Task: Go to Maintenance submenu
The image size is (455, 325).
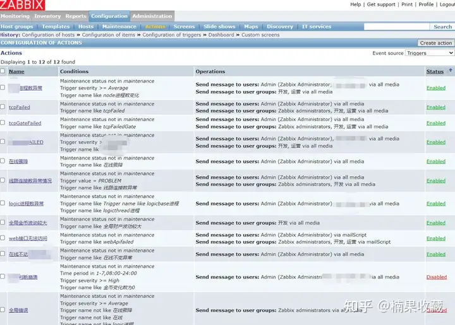Action: pyautogui.click(x=119, y=27)
